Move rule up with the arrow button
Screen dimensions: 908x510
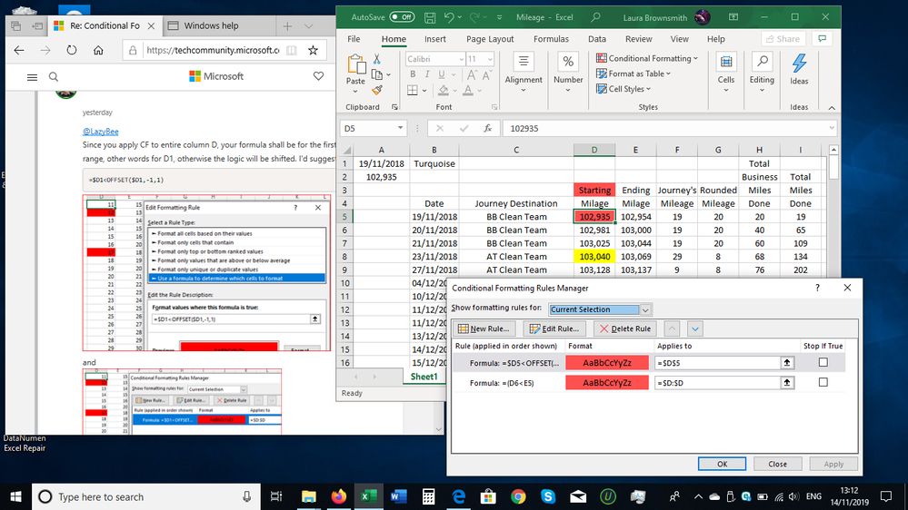(x=672, y=329)
